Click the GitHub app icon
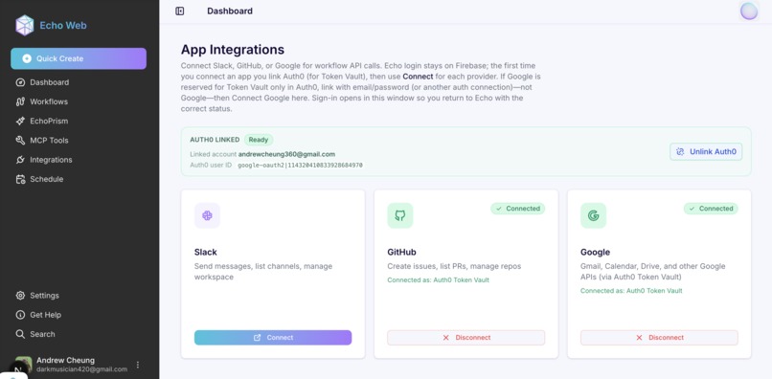The image size is (772, 379). point(400,215)
